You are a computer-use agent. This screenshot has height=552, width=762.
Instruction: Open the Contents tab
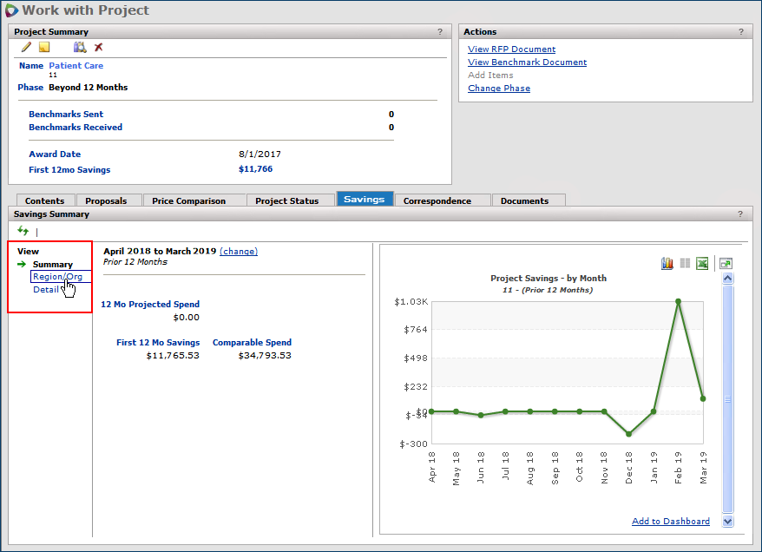click(x=44, y=200)
